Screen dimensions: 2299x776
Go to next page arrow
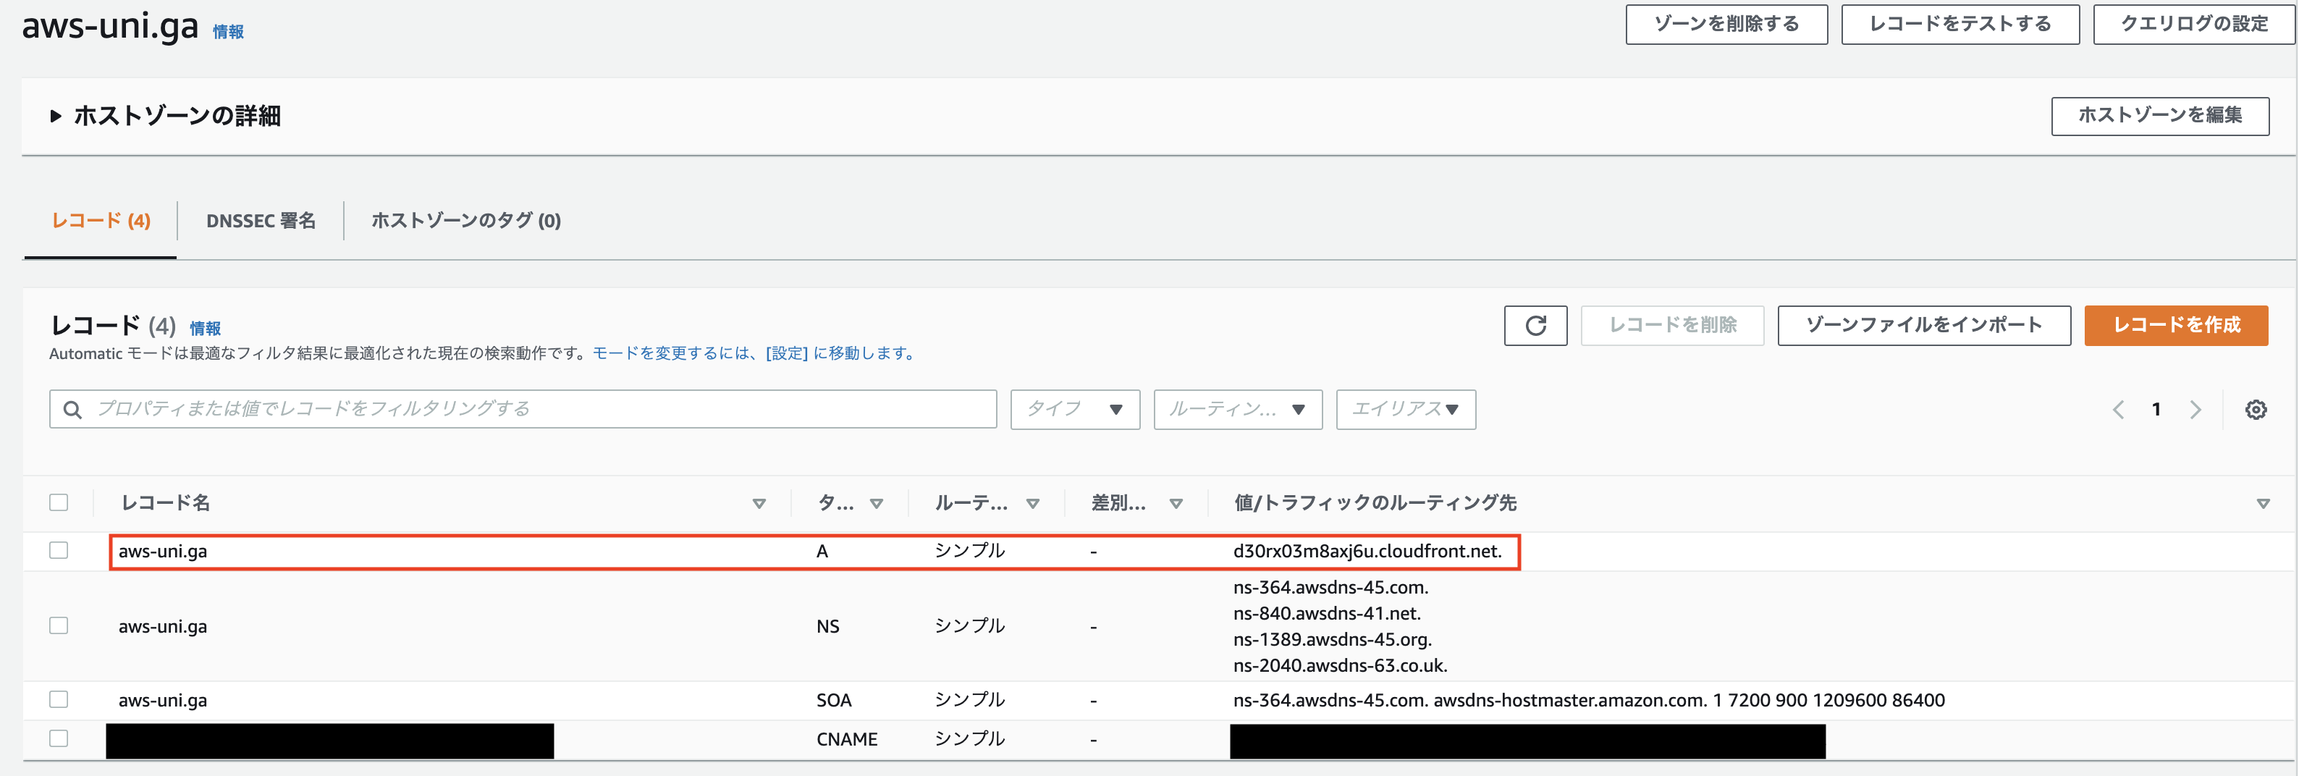click(2195, 409)
